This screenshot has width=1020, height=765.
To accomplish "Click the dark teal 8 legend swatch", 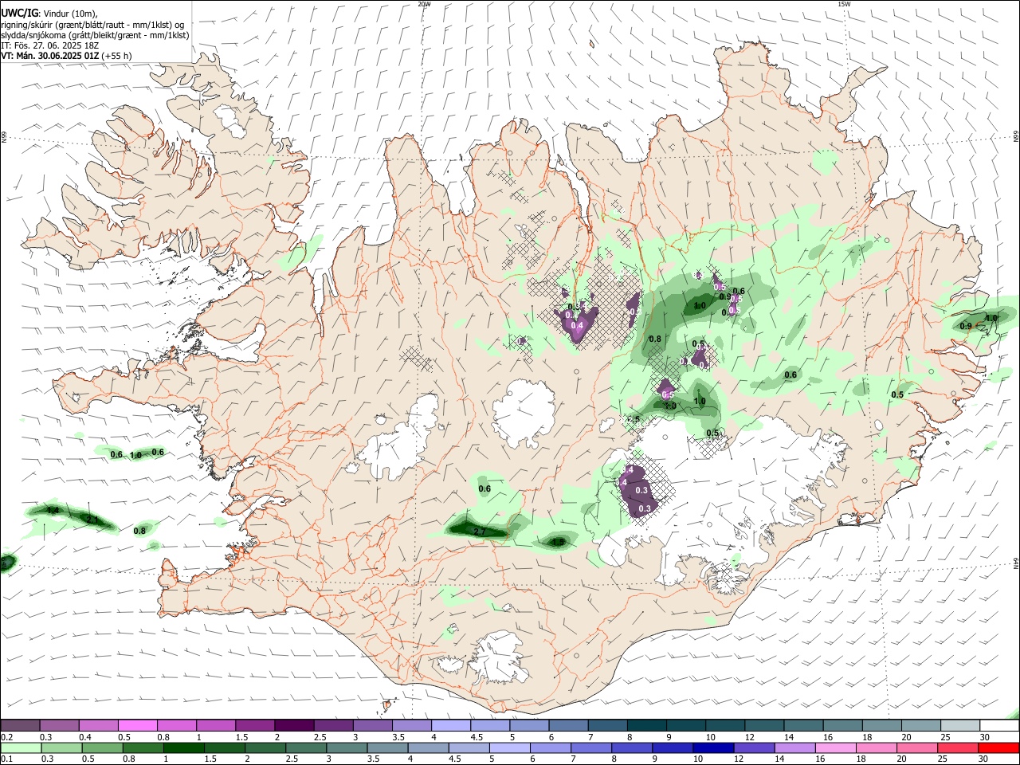I will click(645, 725).
